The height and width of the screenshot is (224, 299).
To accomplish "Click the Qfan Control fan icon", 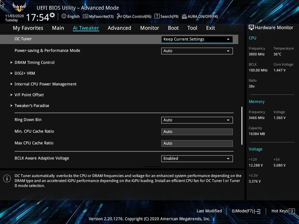I will pos(119,16).
